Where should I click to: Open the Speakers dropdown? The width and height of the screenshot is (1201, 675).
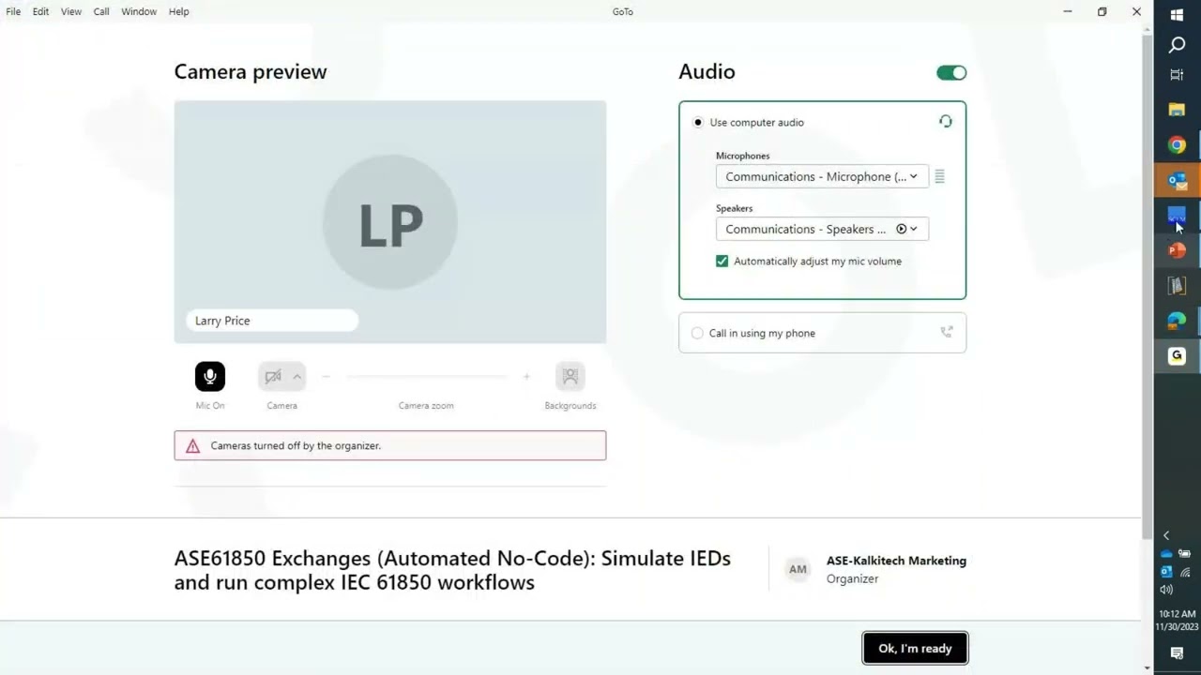822,229
